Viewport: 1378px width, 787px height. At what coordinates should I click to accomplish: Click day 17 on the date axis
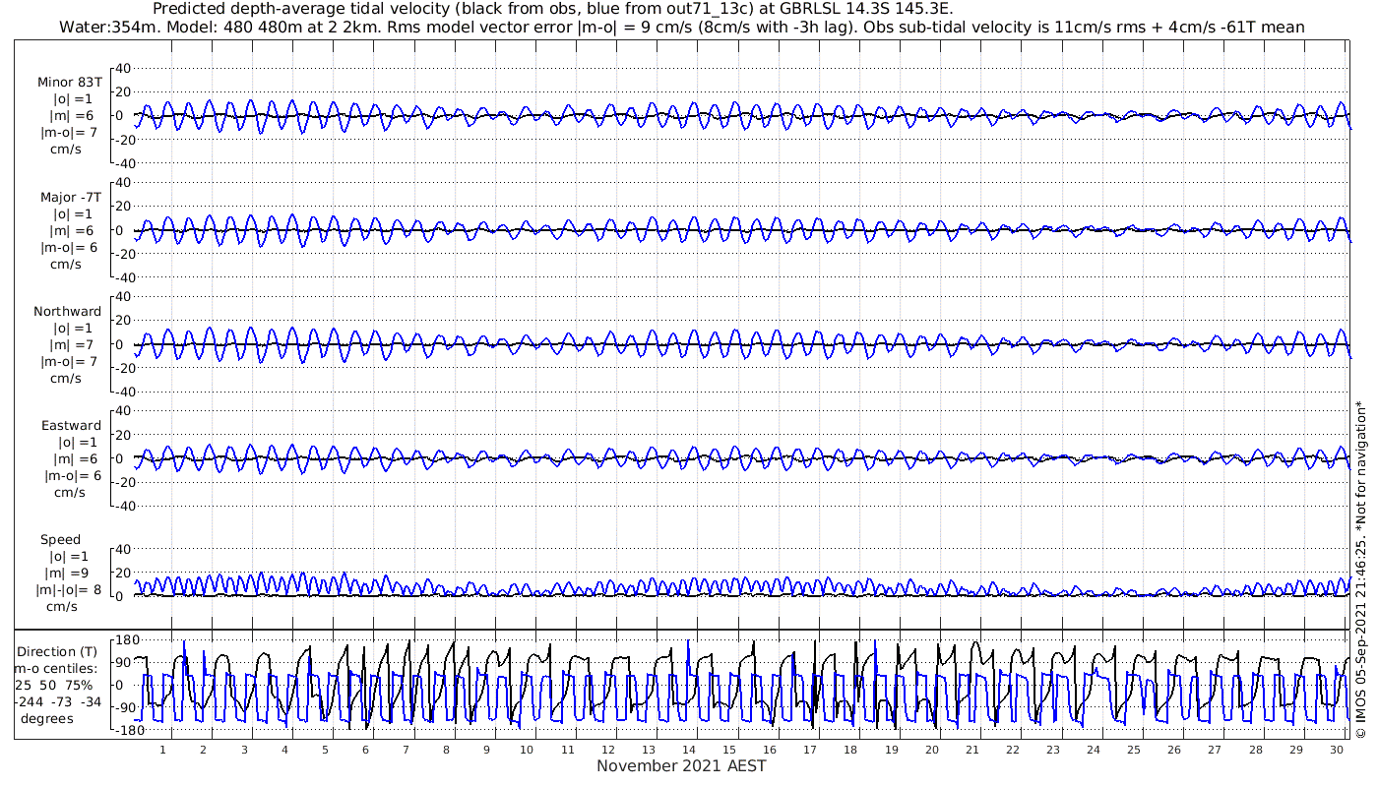coord(810,750)
